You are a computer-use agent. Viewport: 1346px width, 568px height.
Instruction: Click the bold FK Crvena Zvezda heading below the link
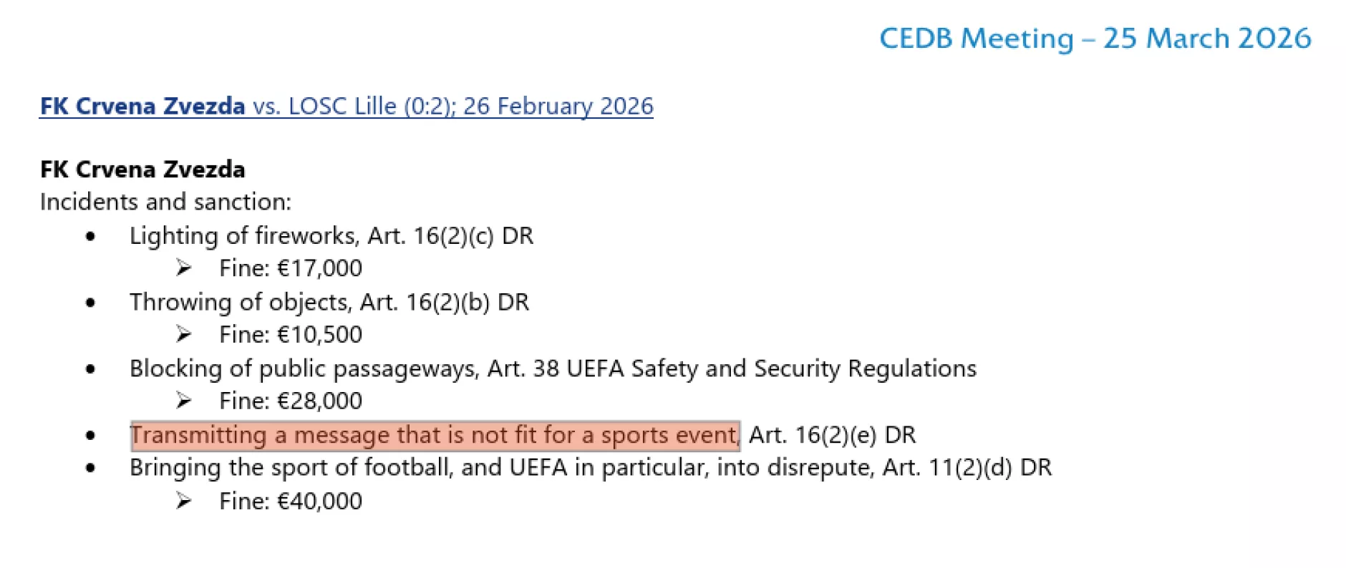point(142,170)
